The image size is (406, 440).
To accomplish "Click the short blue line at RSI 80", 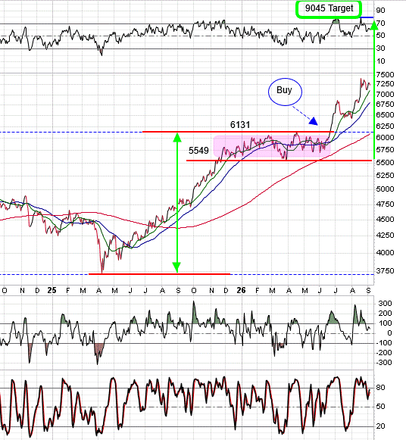I will point(367,17).
